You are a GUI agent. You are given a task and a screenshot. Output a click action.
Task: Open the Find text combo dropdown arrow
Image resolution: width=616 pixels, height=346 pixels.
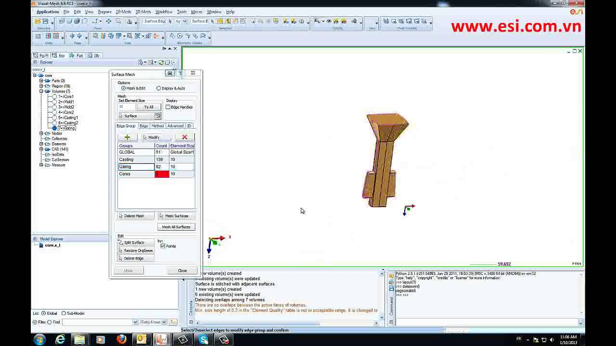coord(135,322)
